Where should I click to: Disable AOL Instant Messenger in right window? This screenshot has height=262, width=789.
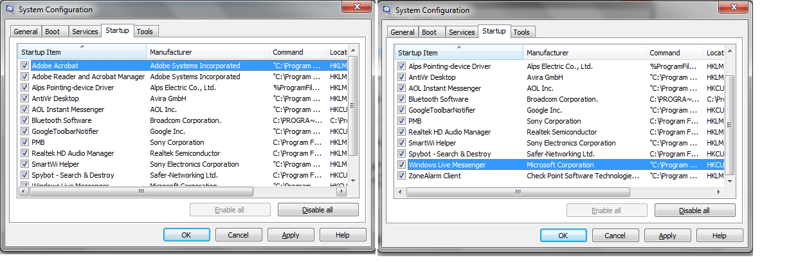coord(402,88)
